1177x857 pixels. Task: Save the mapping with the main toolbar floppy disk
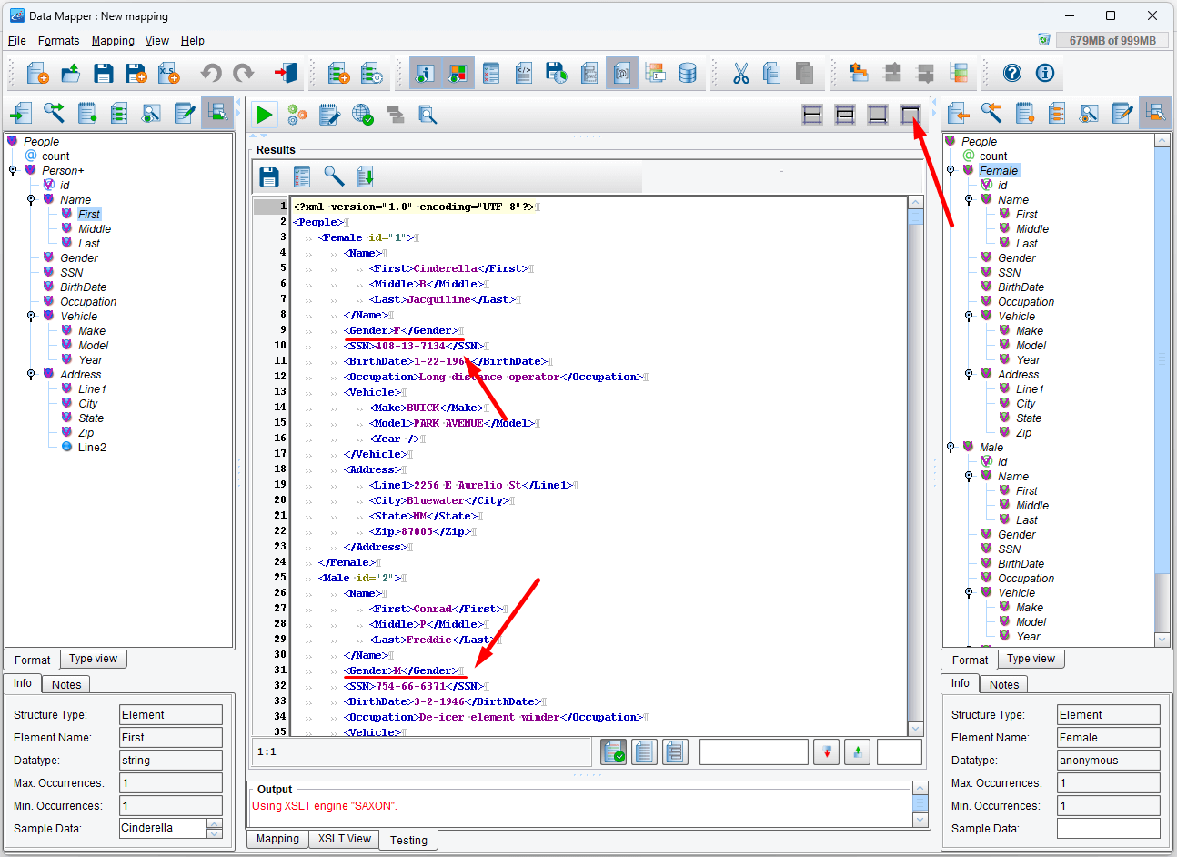(x=103, y=74)
